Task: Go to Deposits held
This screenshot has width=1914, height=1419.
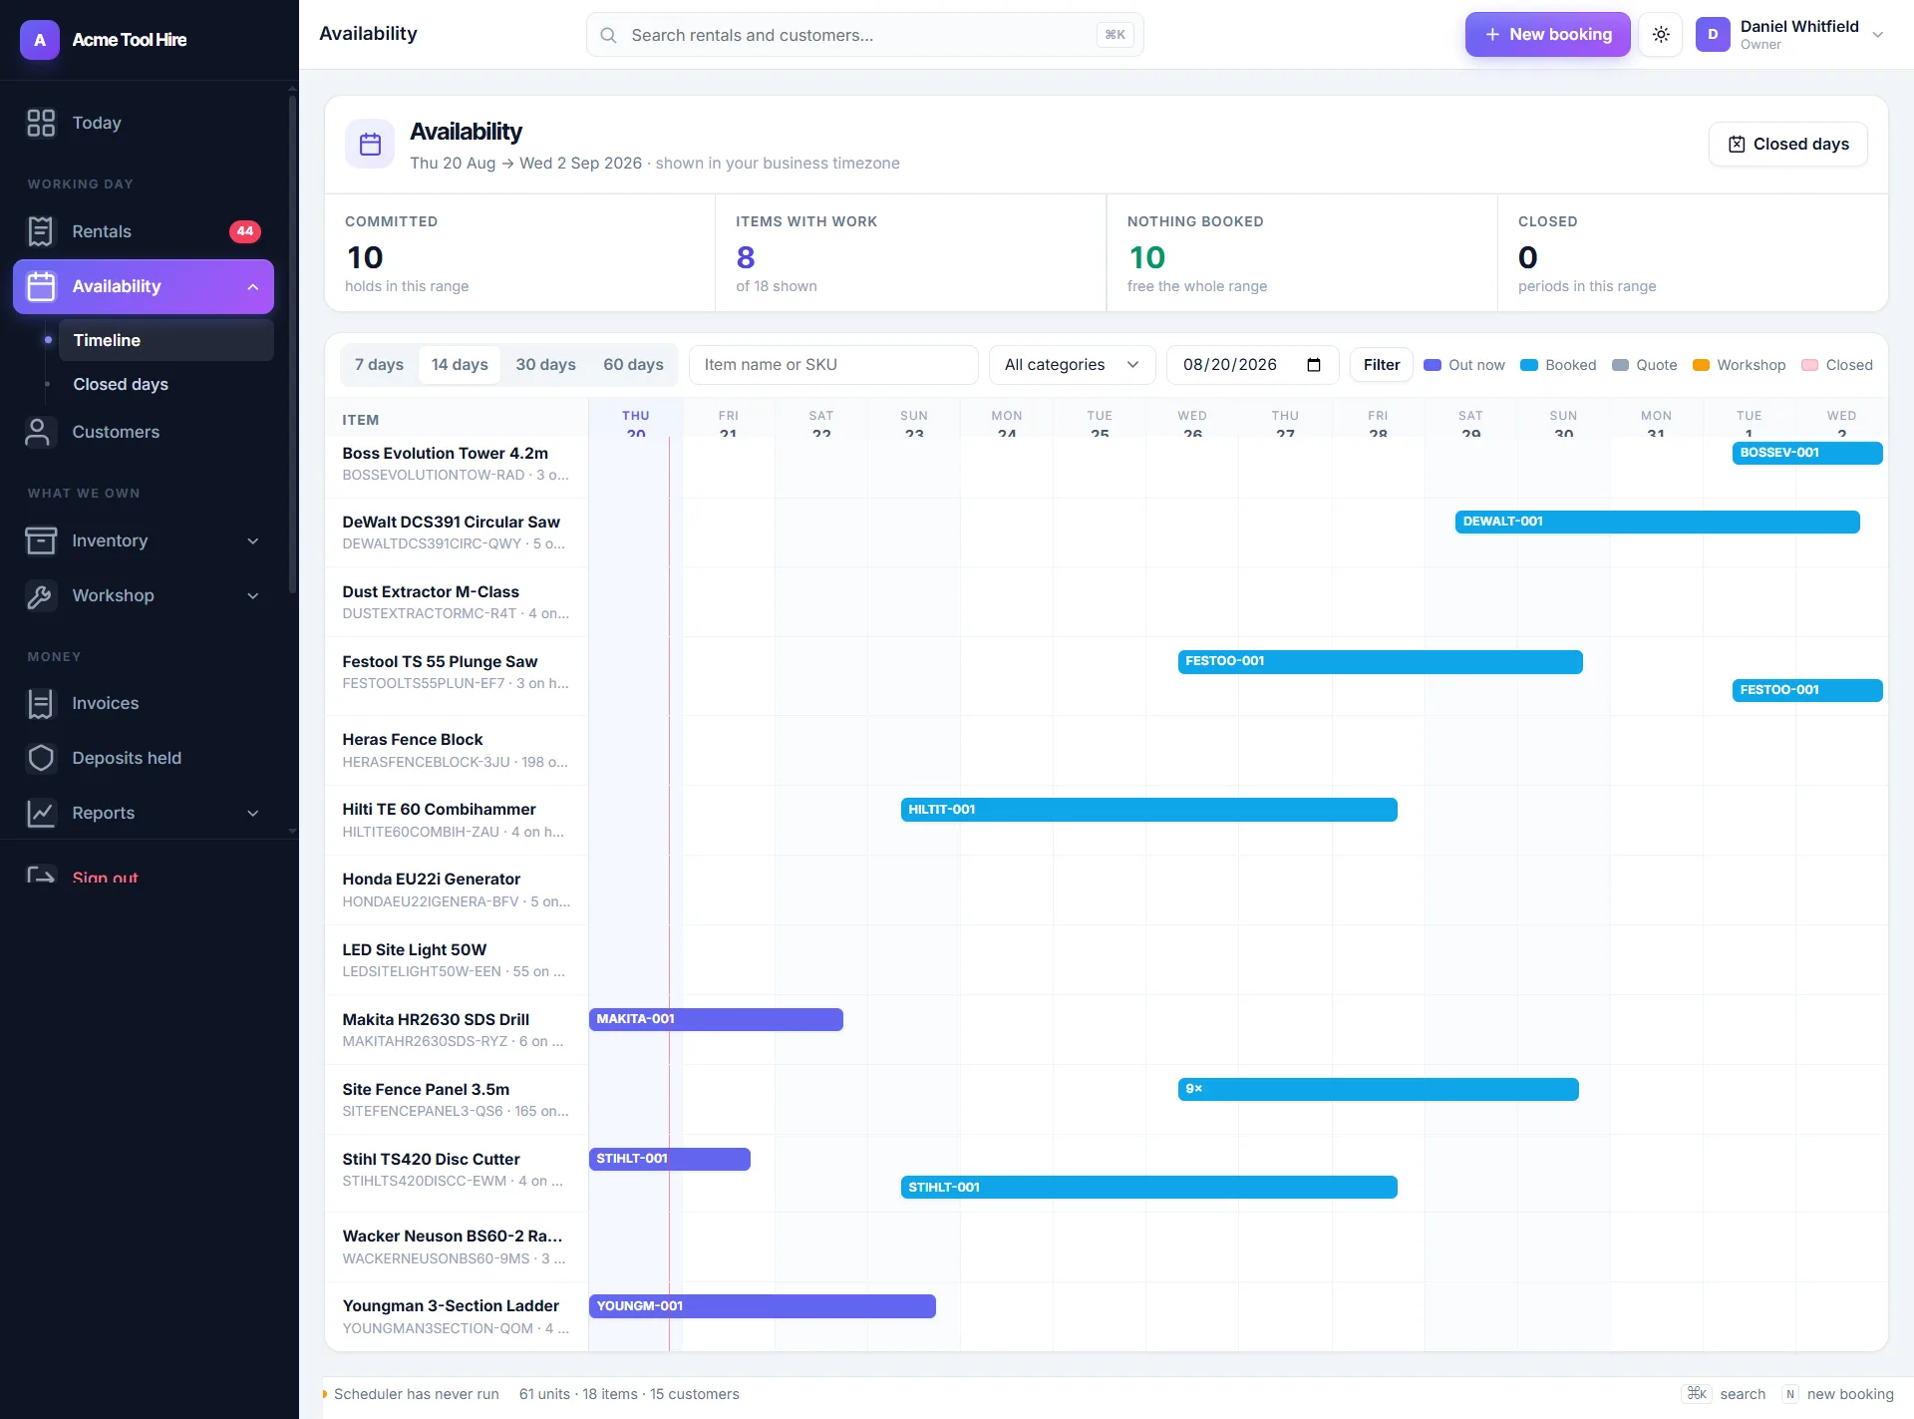Action: point(144,758)
